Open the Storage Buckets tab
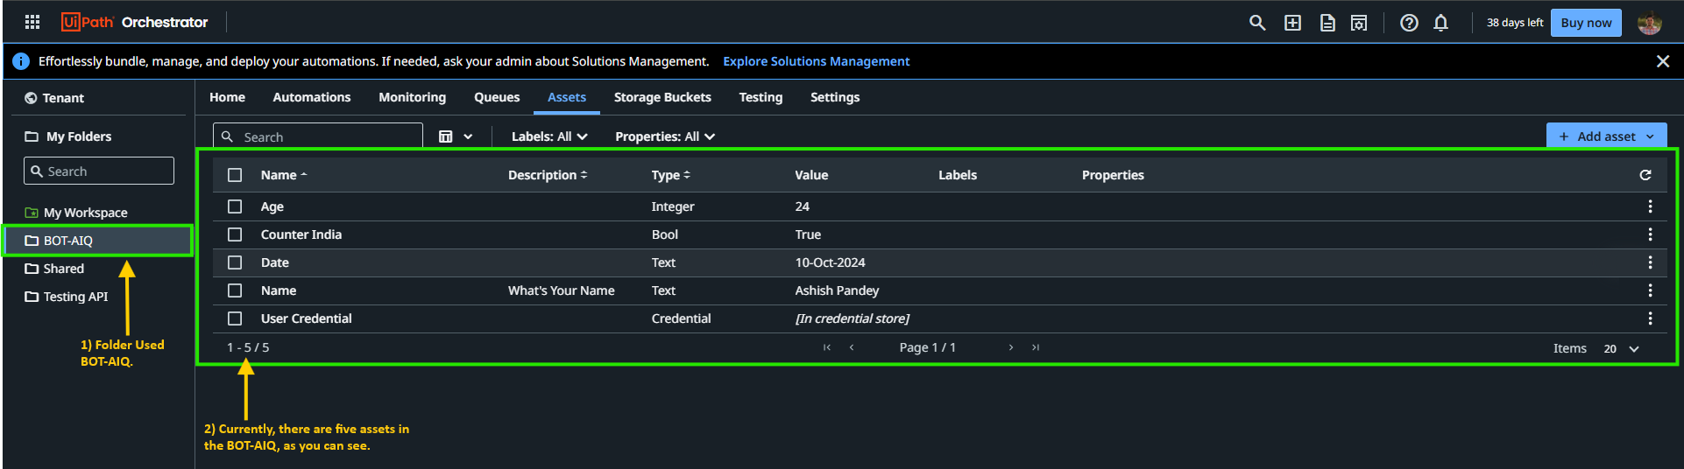 click(662, 97)
